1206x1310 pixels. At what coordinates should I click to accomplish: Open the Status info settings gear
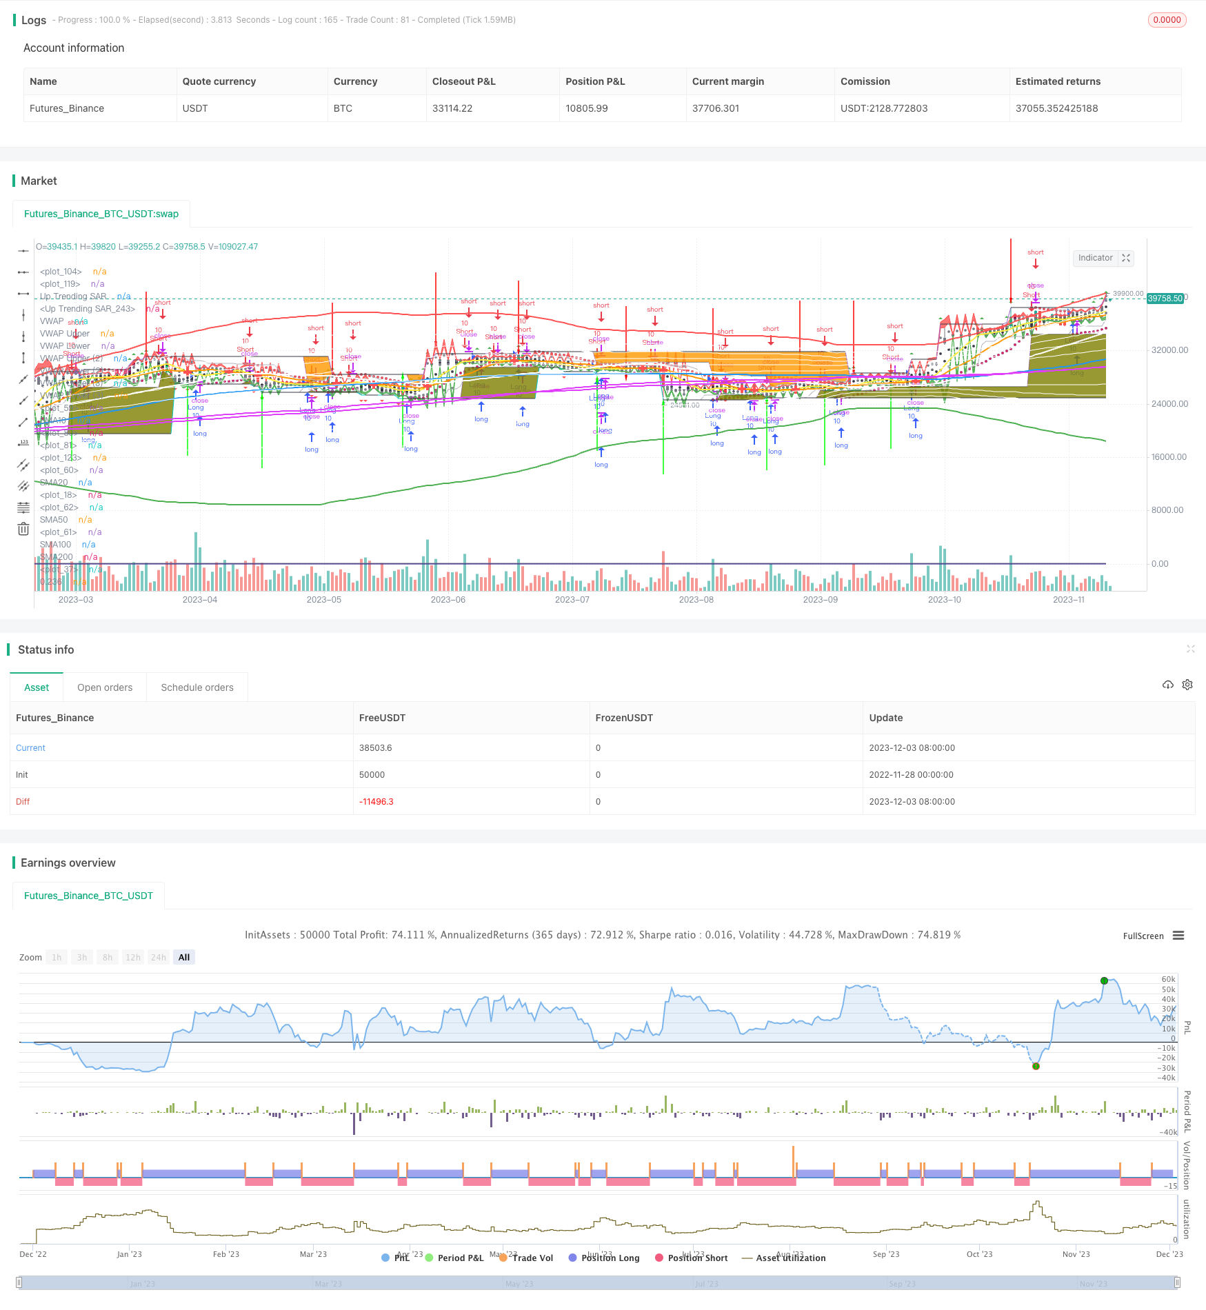pyautogui.click(x=1187, y=685)
